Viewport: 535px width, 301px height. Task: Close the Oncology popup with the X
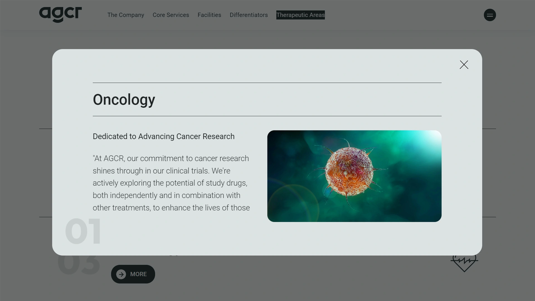tap(464, 65)
